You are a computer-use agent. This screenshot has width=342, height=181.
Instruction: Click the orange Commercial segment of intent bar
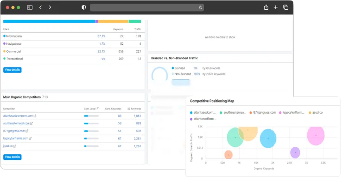click(x=113, y=21)
